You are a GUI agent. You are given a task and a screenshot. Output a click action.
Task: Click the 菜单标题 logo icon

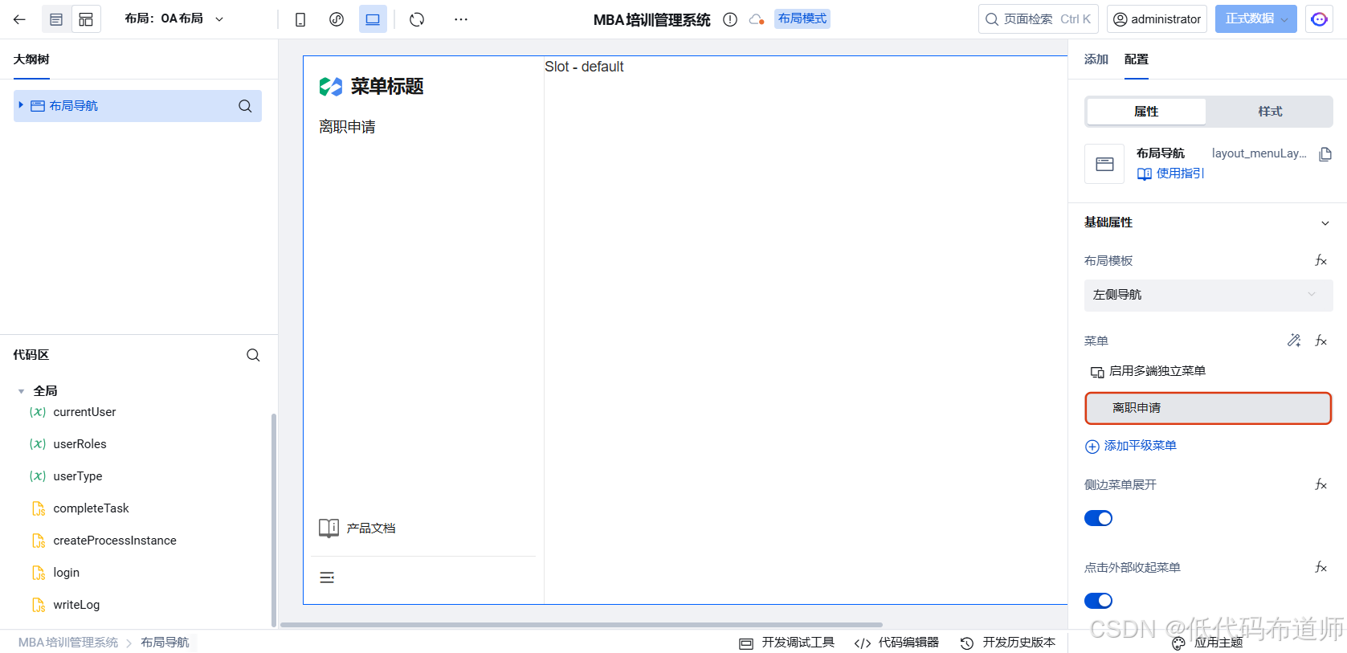click(331, 87)
